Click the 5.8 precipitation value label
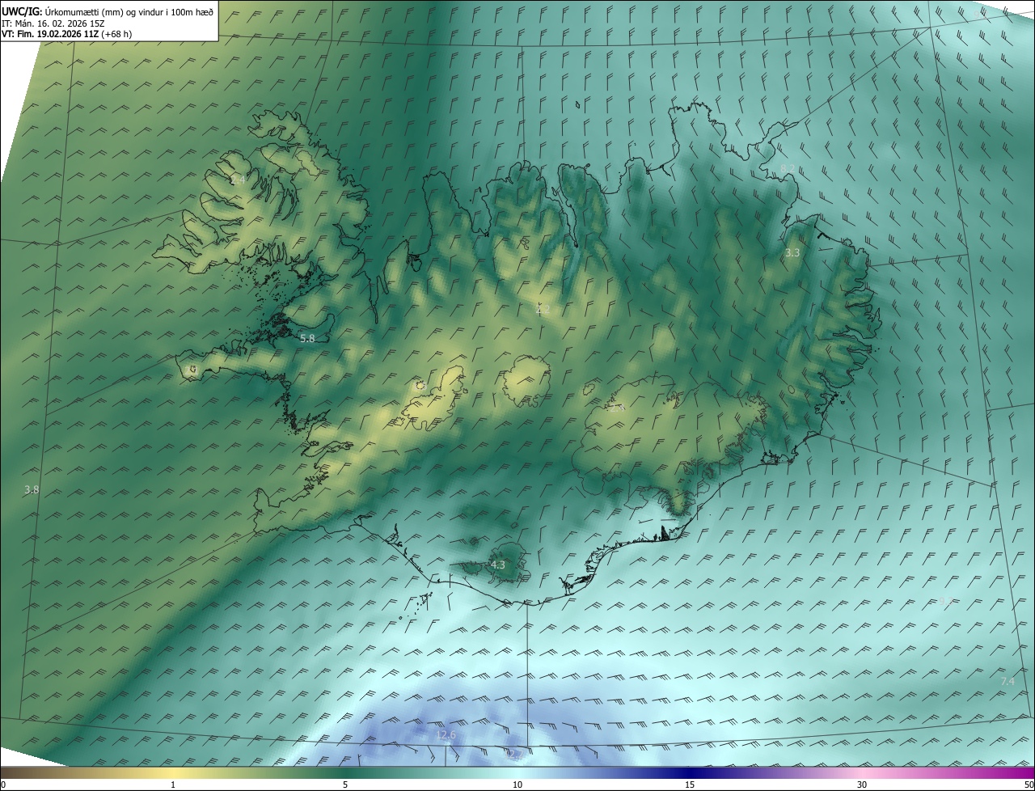 pyautogui.click(x=307, y=338)
